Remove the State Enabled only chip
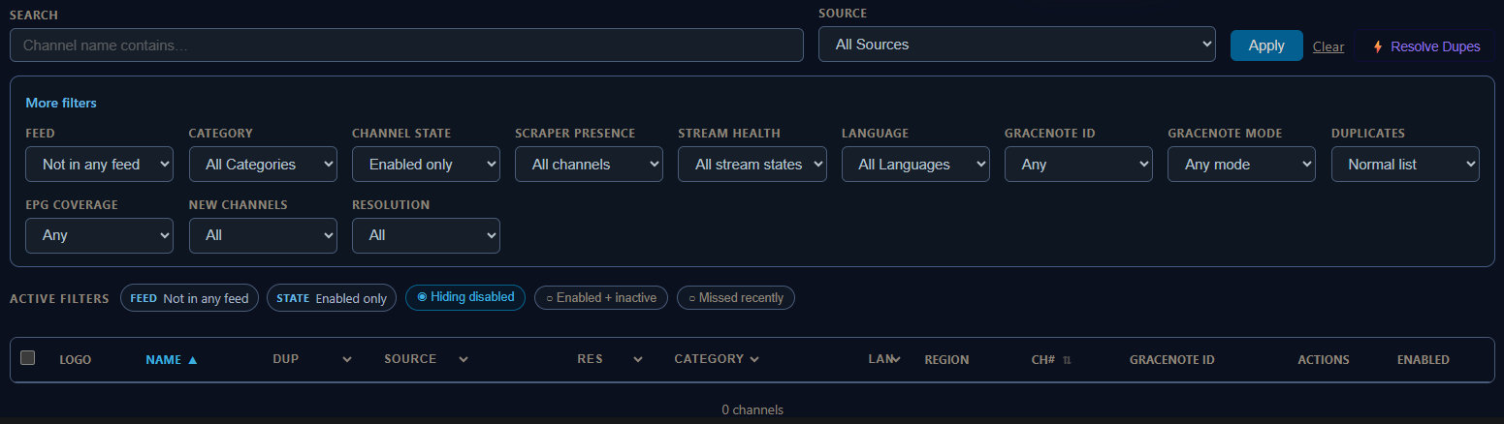The image size is (1504, 424). click(332, 298)
